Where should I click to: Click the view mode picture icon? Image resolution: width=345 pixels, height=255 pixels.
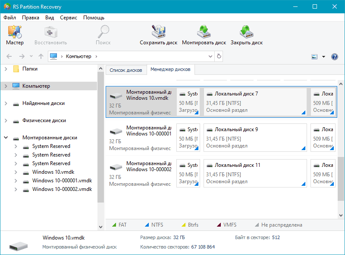point(314,57)
